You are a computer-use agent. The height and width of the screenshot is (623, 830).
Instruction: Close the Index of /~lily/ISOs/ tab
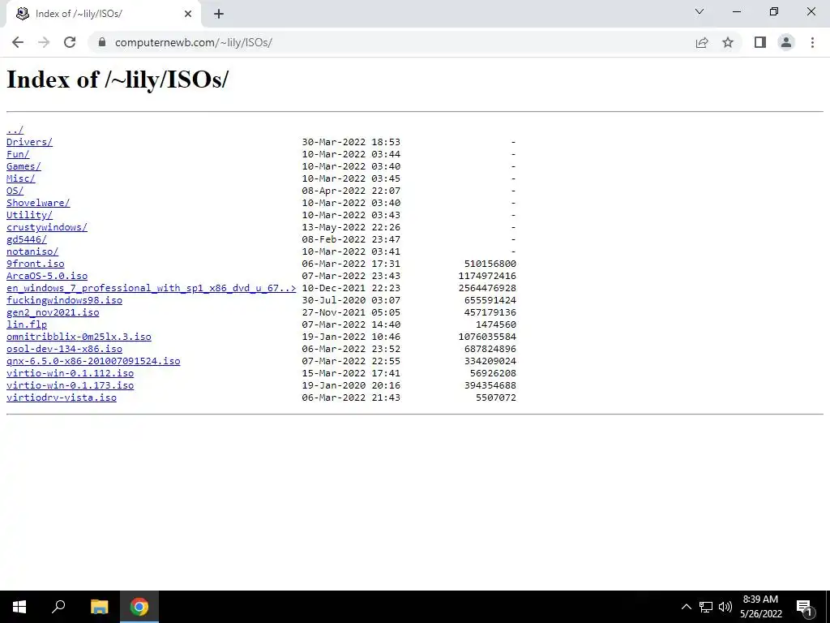click(188, 14)
